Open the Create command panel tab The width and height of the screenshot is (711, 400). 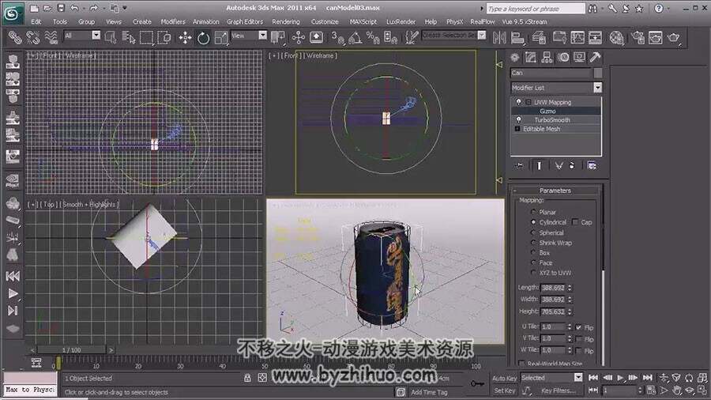pos(514,58)
